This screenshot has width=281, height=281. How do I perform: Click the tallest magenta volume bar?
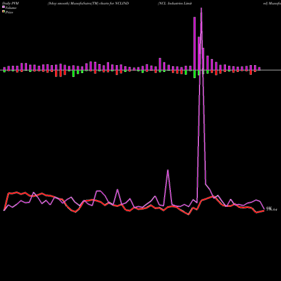coord(194,43)
